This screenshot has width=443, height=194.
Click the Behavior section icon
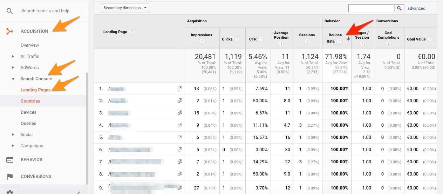[10, 160]
